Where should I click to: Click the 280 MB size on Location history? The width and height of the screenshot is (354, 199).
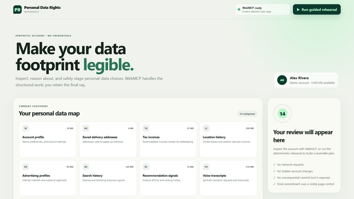(x=250, y=128)
